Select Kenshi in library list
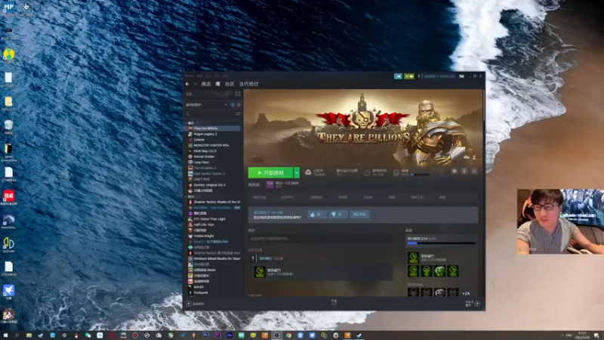604x340 pixels. tap(213, 287)
